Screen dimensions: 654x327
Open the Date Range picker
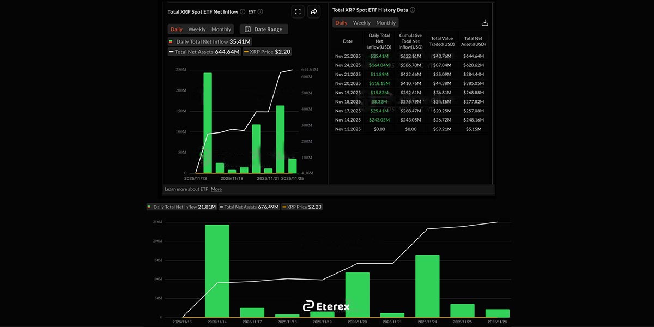point(264,29)
